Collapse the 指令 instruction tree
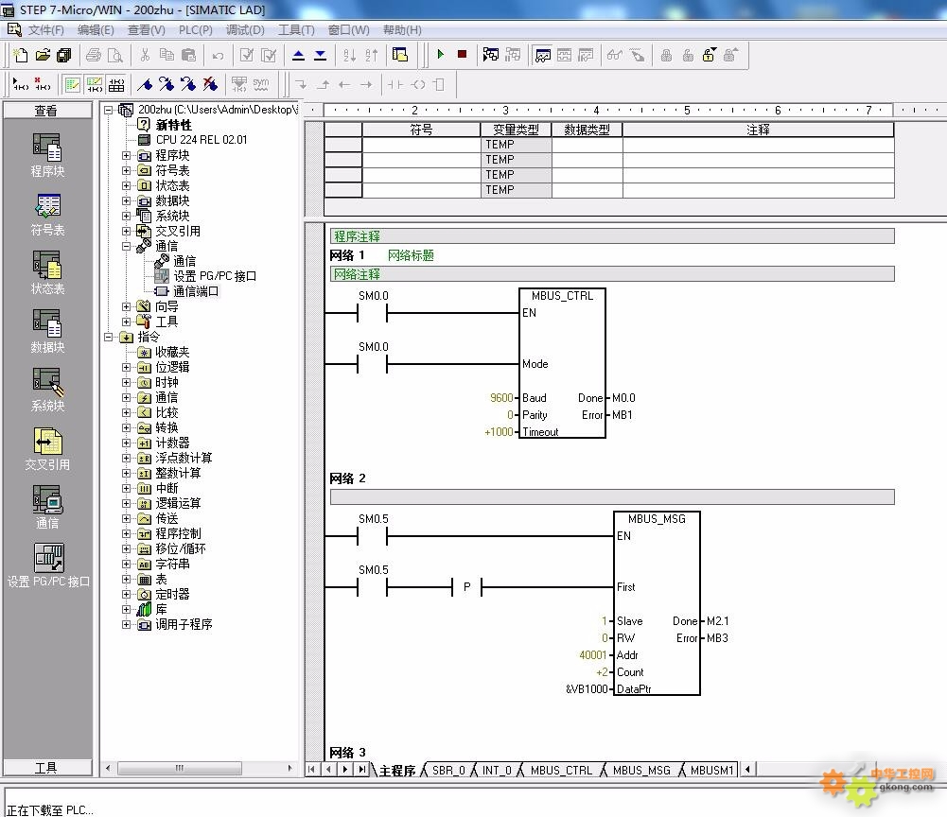 [x=109, y=337]
